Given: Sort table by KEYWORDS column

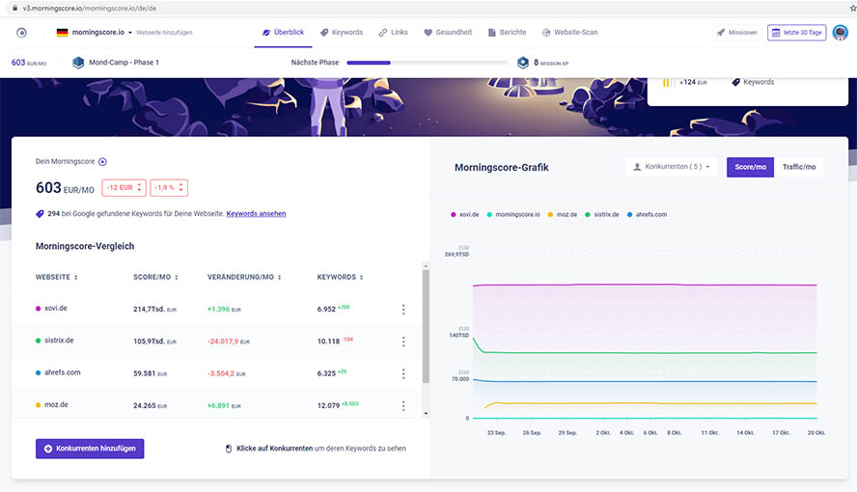Looking at the screenshot, I should (340, 278).
